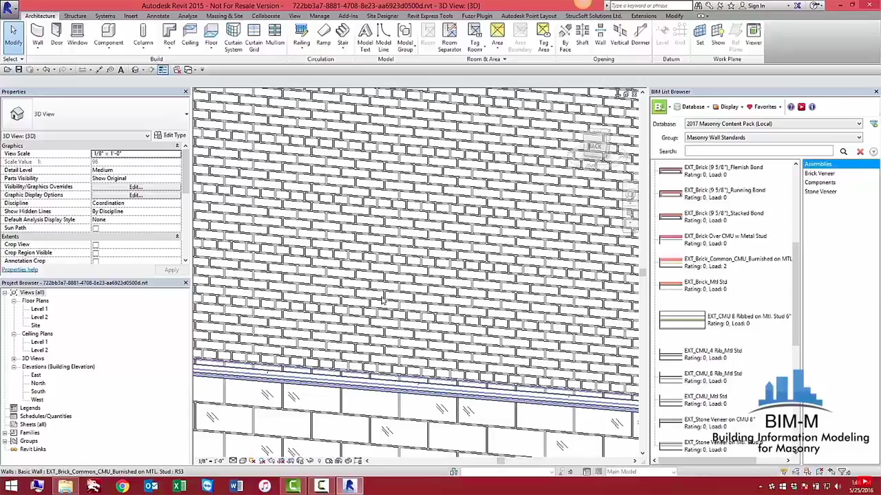
Task: Click Apply in the Properties panel
Action: pos(171,269)
